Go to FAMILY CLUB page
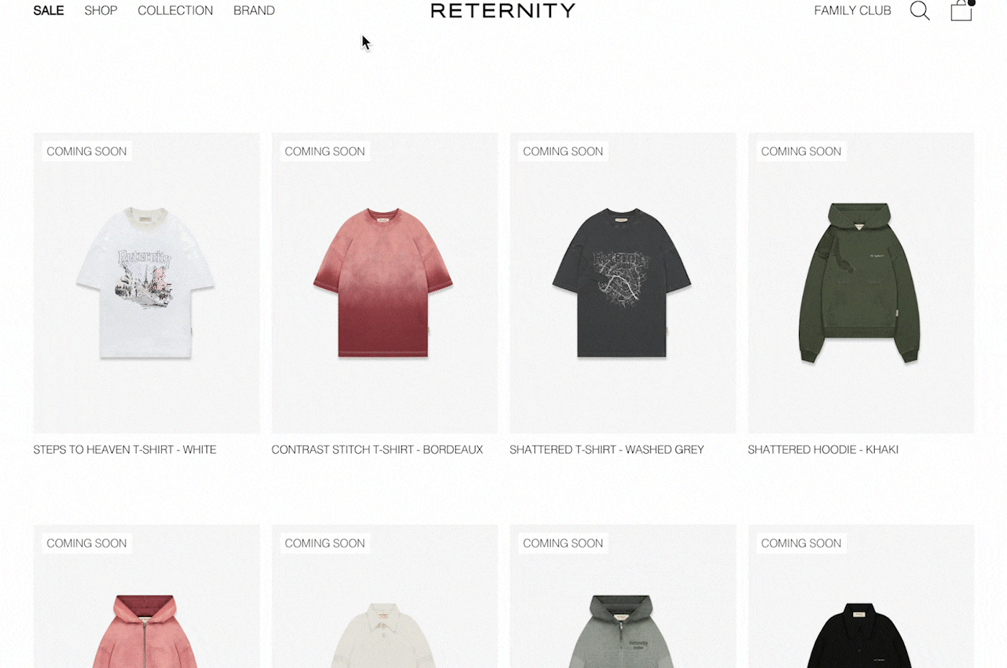Viewport: 1007px width, 668px height. (x=852, y=11)
